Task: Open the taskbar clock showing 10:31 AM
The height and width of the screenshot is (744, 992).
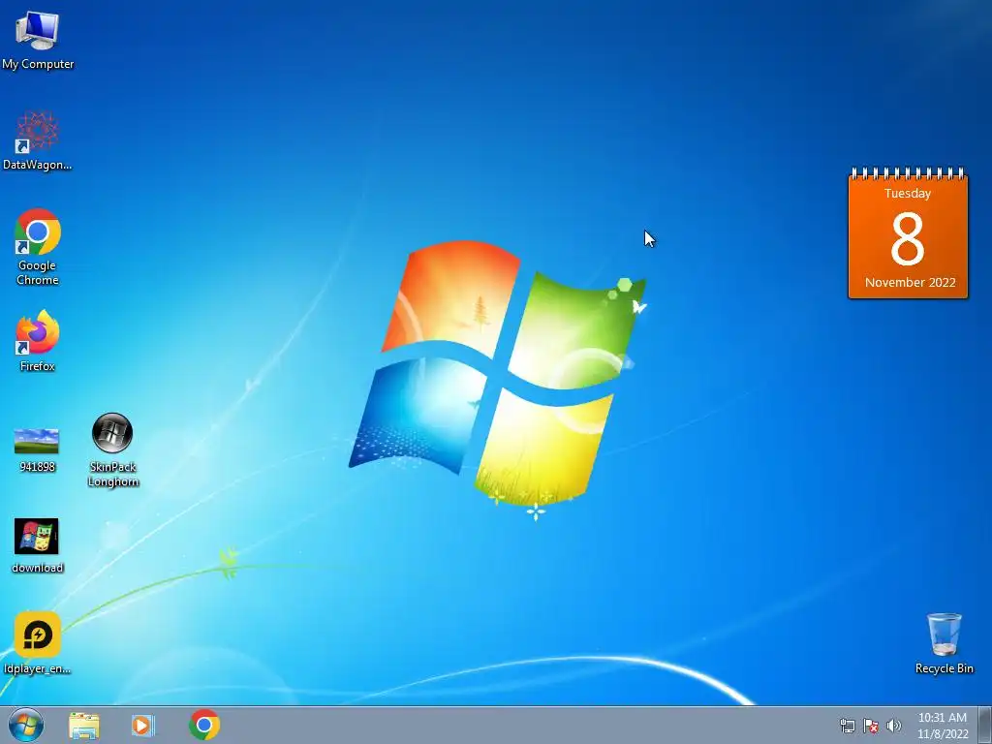Action: click(x=943, y=726)
